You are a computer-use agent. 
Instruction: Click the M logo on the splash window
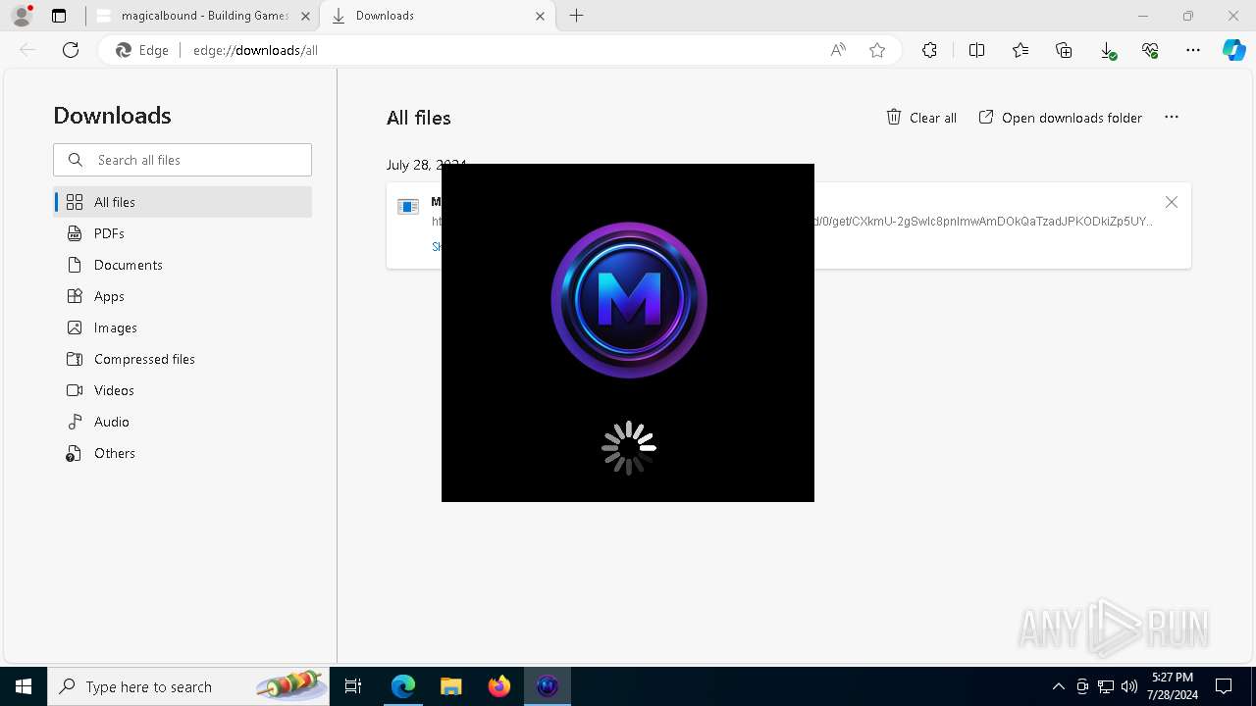629,299
